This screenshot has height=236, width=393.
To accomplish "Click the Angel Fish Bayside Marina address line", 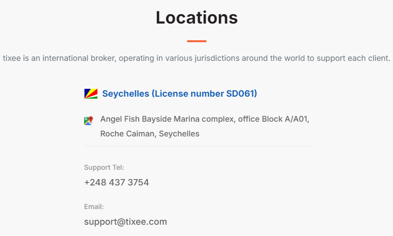I will click(205, 119).
